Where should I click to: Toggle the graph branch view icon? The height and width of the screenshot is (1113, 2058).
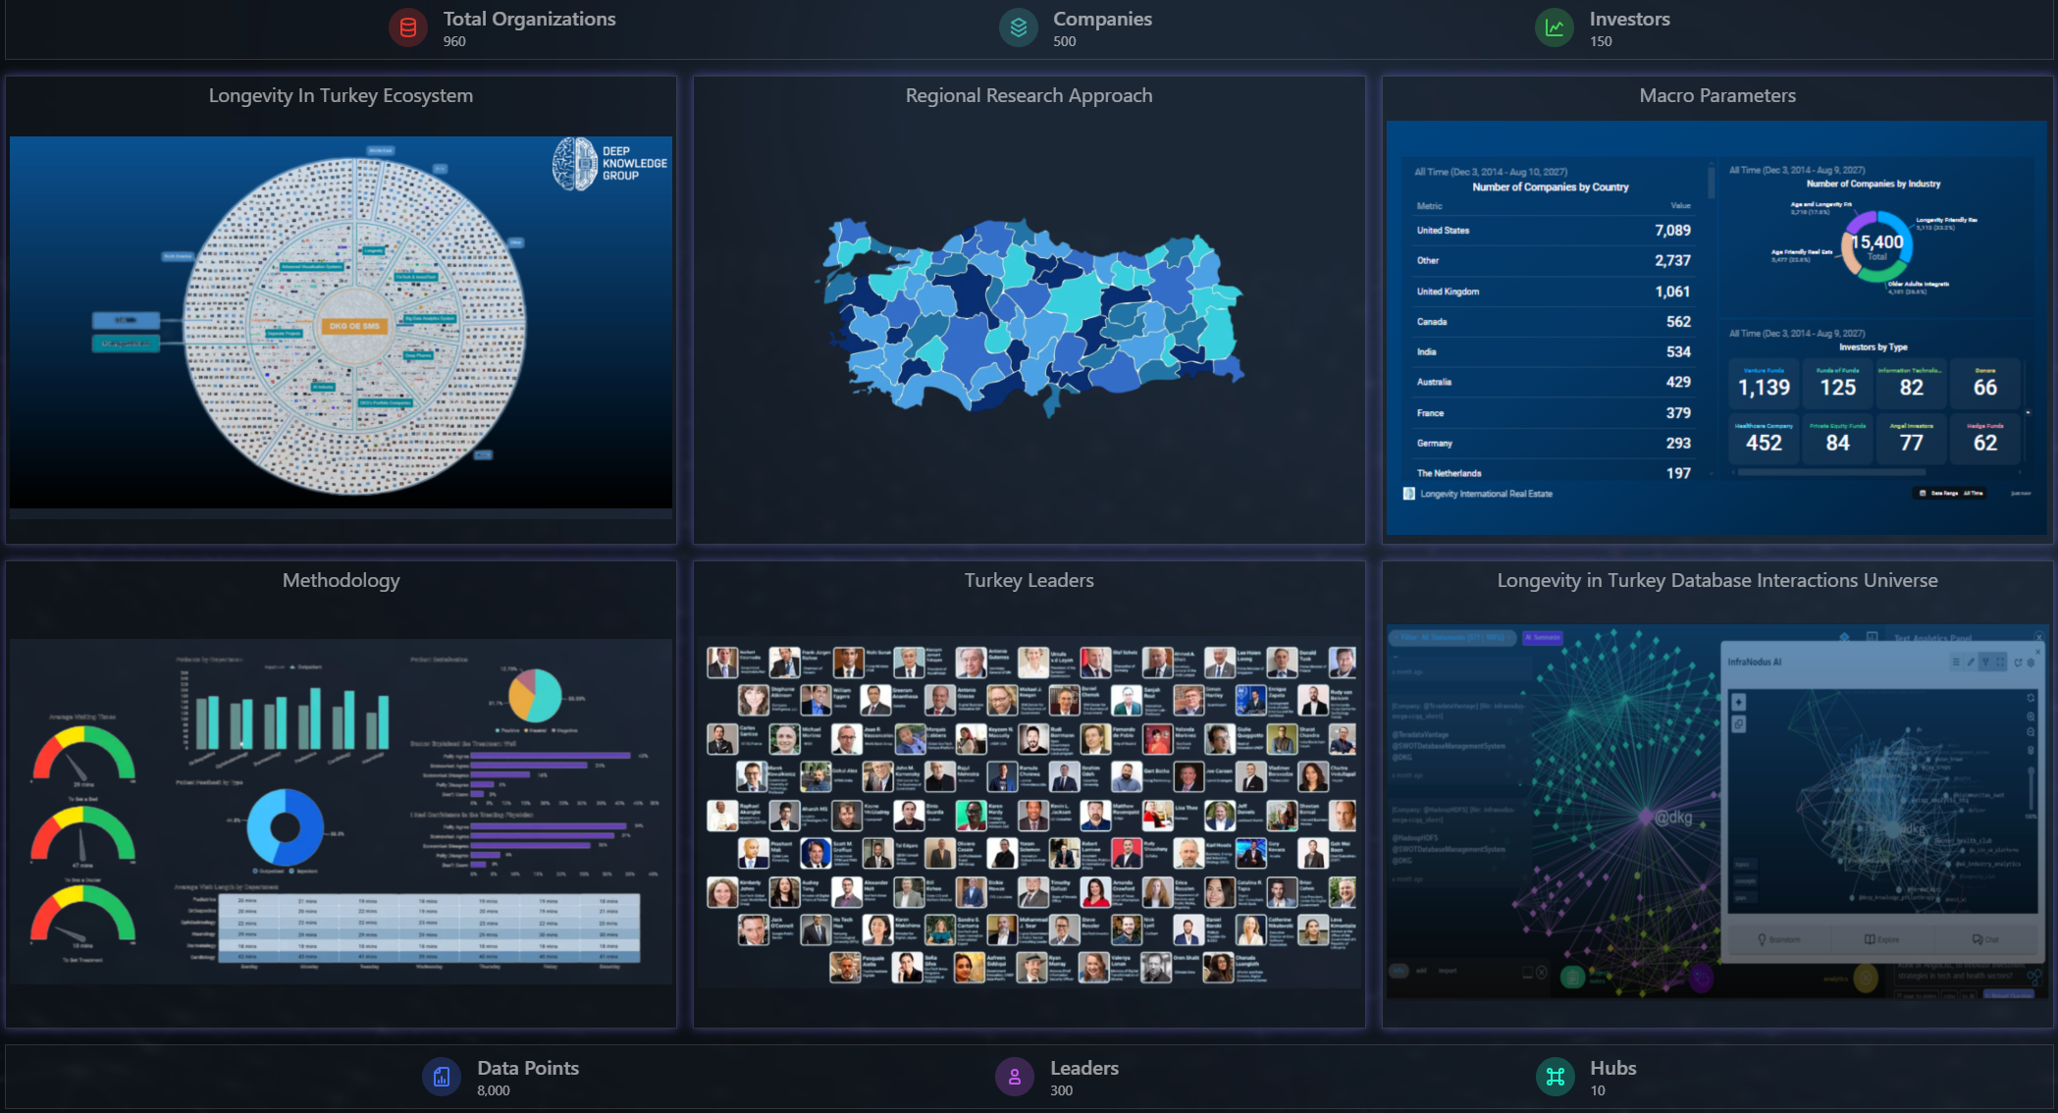[1985, 662]
